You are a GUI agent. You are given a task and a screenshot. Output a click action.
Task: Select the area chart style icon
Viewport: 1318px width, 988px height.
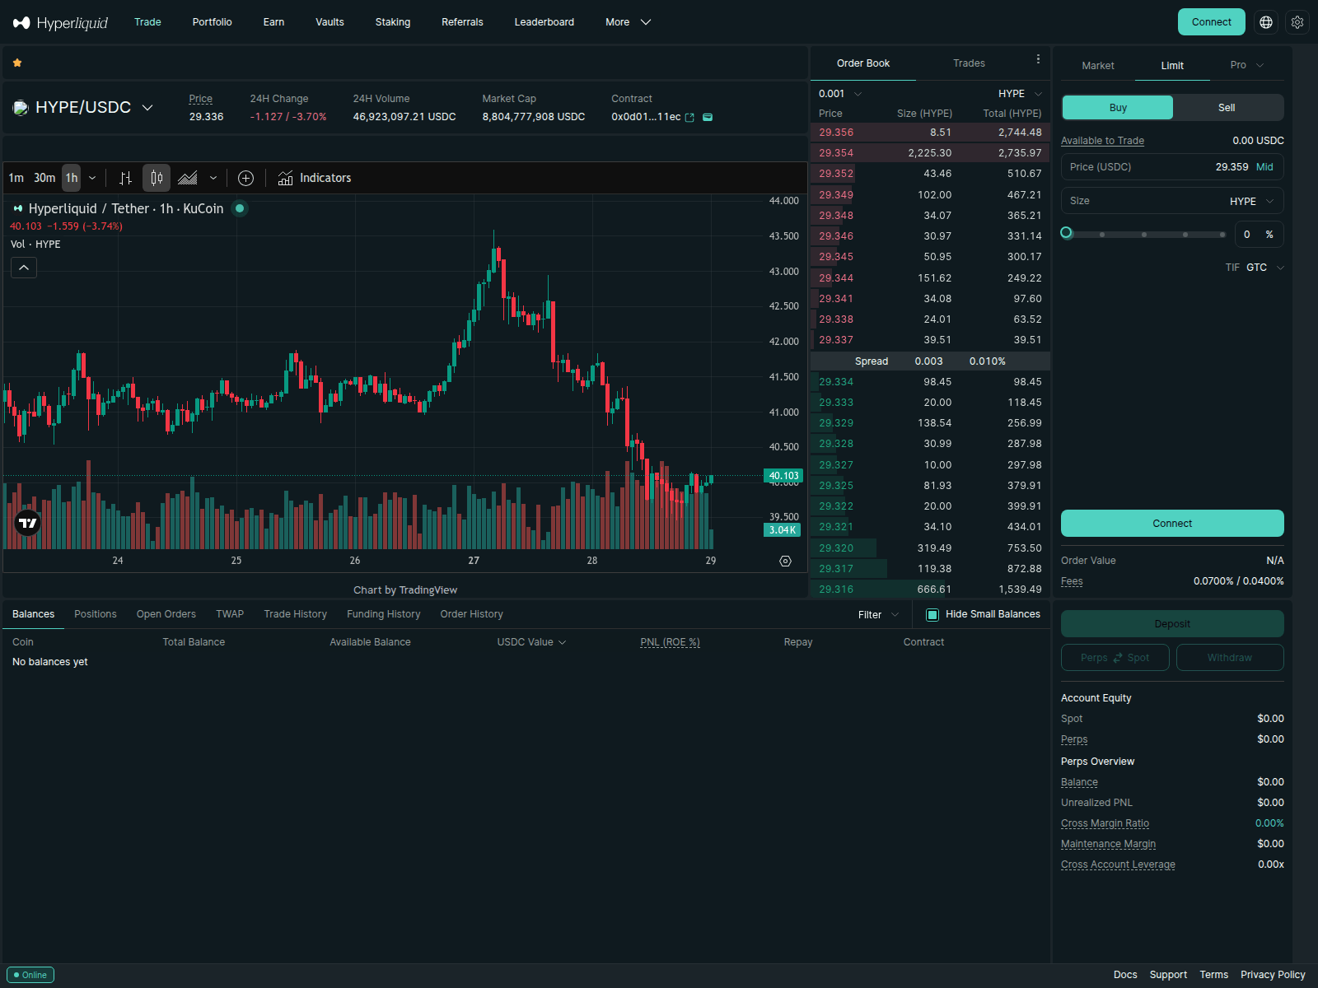pos(188,178)
